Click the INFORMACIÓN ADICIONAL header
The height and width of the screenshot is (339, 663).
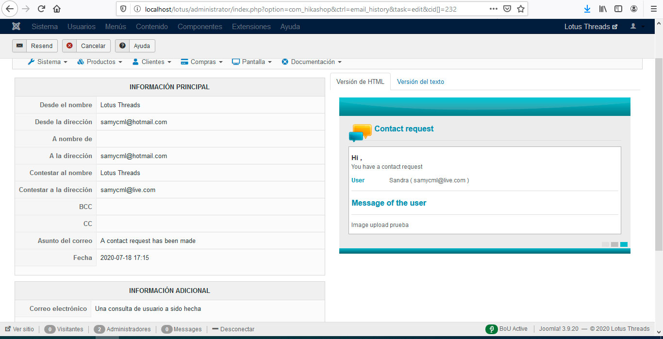coord(169,291)
